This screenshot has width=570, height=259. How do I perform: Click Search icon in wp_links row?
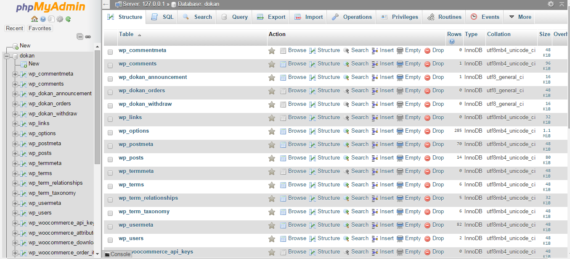pos(346,118)
